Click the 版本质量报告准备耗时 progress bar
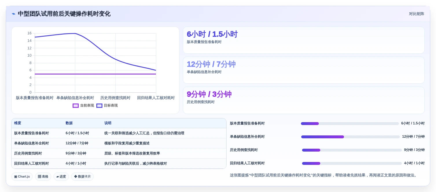The width and height of the screenshot is (436, 192). [x=350, y=124]
